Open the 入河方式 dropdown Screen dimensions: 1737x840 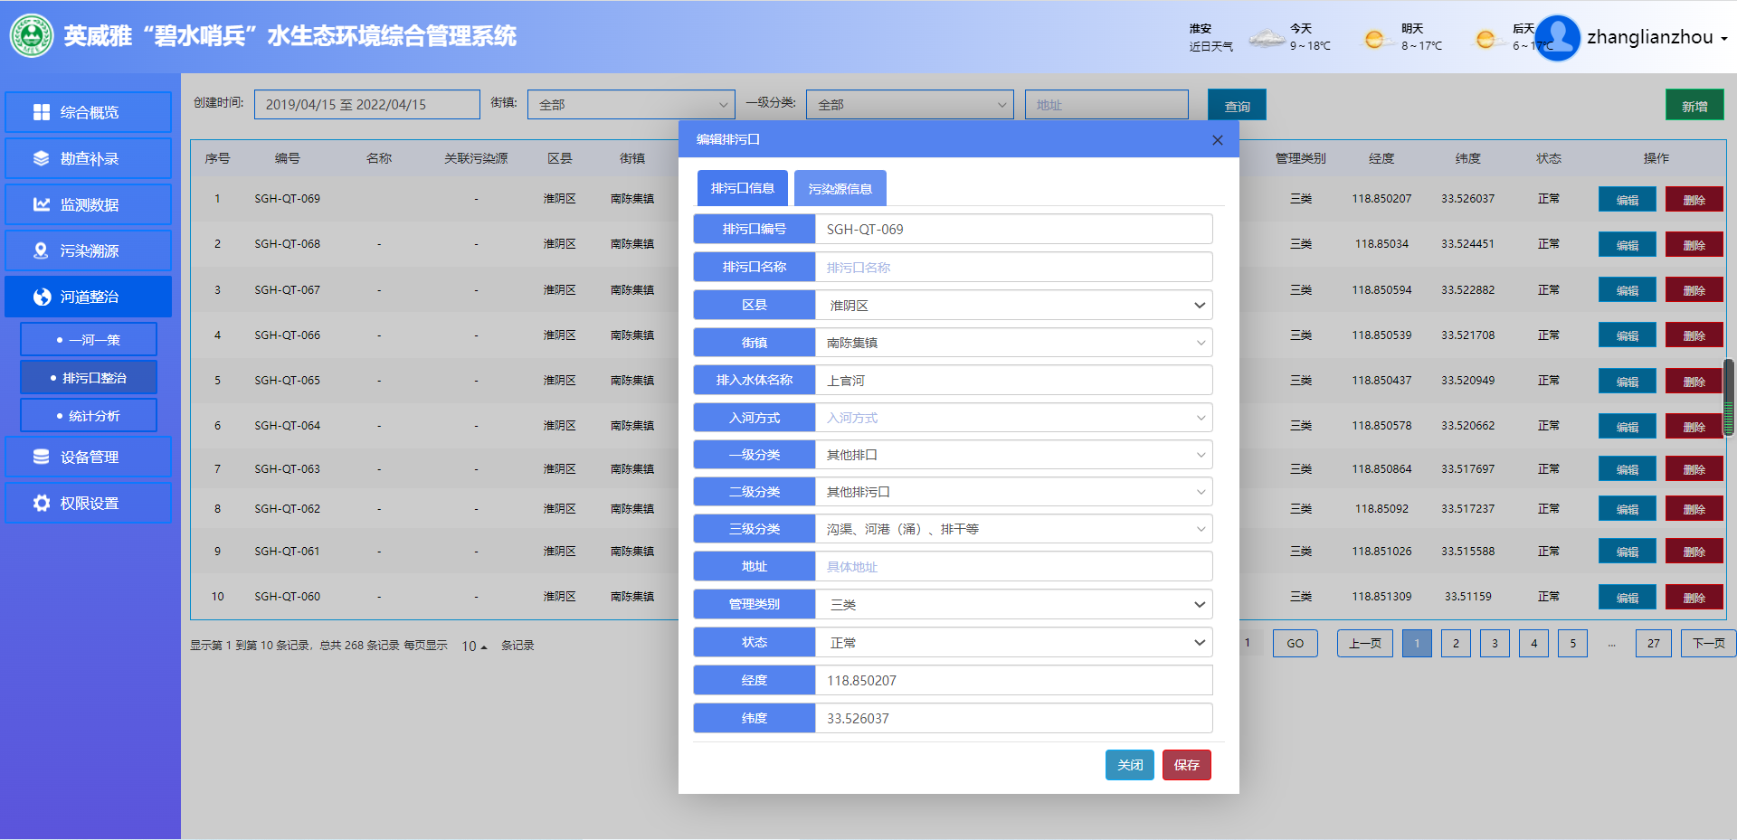[1013, 418]
